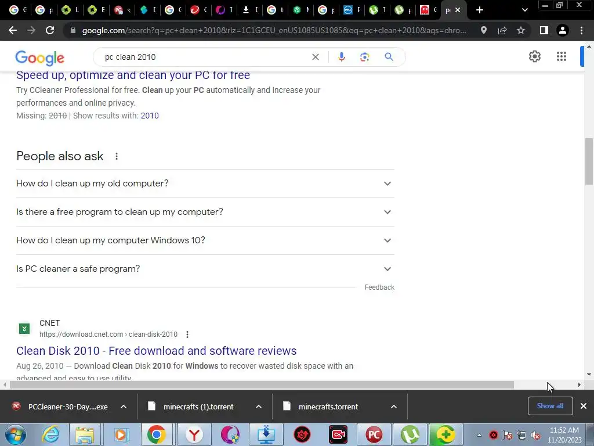Go back to the previous page
Viewport: 594px width, 446px height.
coord(13,30)
